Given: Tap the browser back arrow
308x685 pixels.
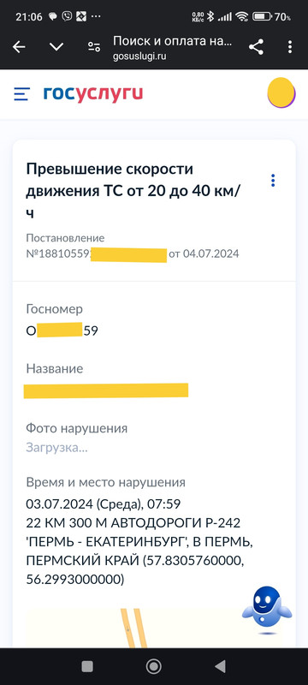Looking at the screenshot, I should point(19,47).
